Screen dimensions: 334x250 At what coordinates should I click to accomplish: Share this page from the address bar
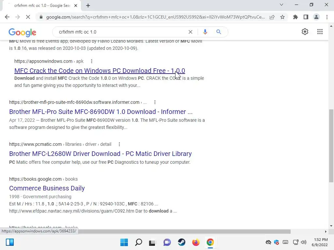click(x=272, y=17)
